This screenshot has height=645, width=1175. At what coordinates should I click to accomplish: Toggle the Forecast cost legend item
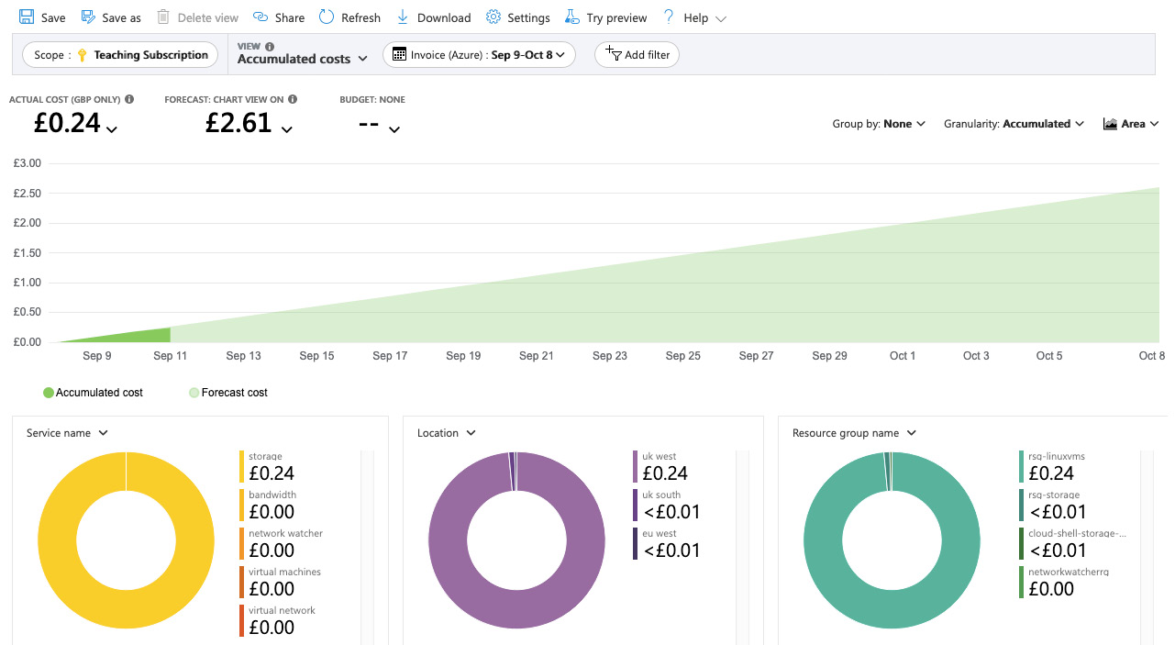(x=228, y=393)
